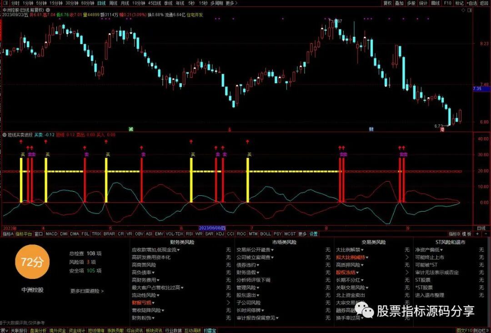Screen dimensions: 491x333
Task: Click the 风险项 3 项 count
Action: point(82,262)
